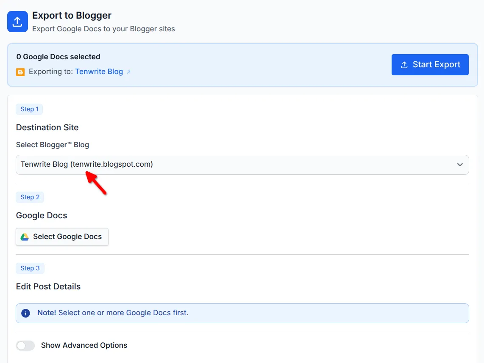Click the external link arrow after Tenwrite Blog
The width and height of the screenshot is (484, 363).
[129, 71]
